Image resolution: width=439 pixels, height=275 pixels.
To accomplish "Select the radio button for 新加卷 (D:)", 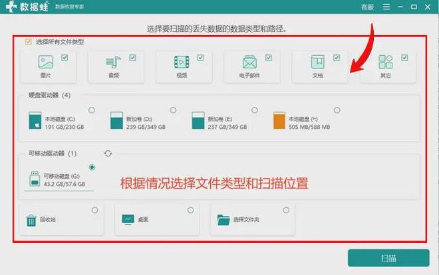I will click(x=174, y=110).
